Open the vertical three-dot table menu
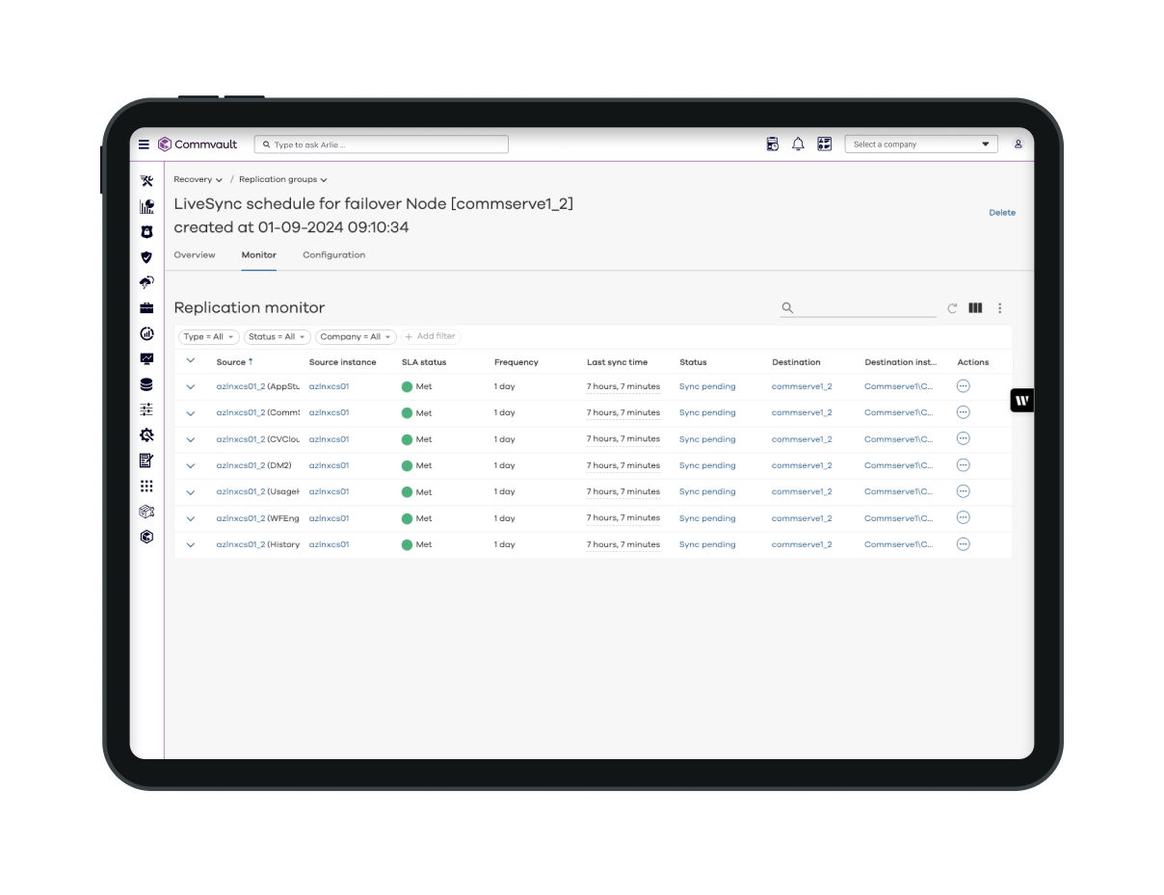The height and width of the screenshot is (895, 1164). point(999,308)
